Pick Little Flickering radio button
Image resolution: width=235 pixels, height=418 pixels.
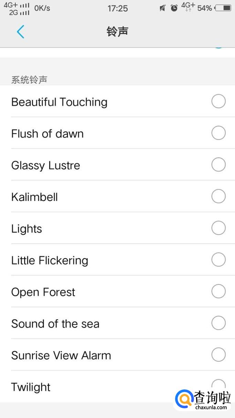(218, 260)
